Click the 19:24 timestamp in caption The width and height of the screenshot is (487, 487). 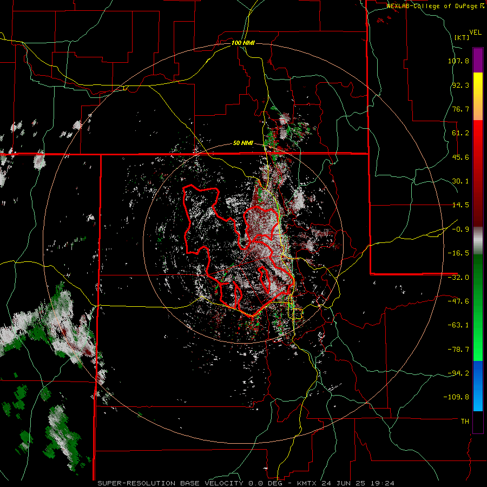[383, 483]
